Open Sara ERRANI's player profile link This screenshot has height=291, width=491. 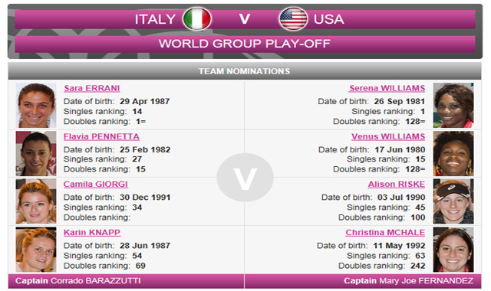tap(92, 88)
